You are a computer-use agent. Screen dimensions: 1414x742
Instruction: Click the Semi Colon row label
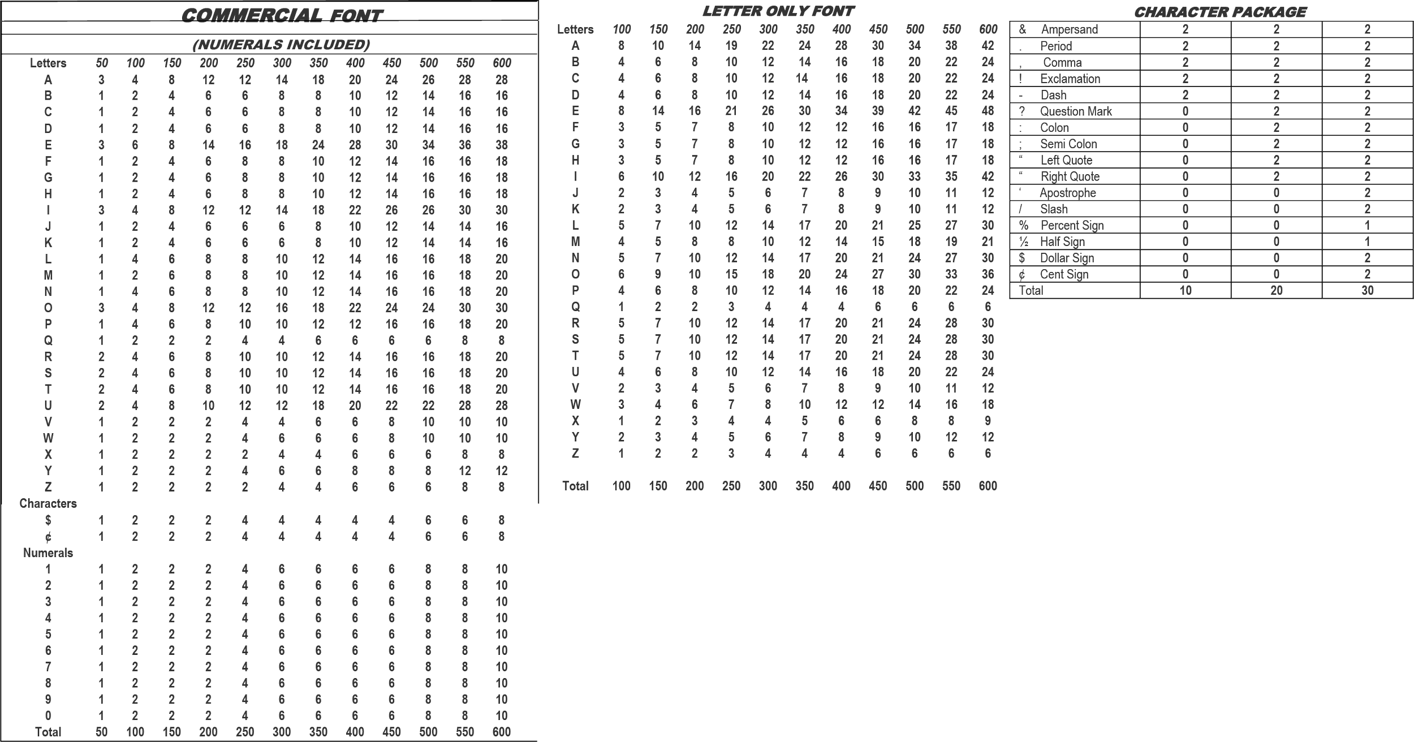(x=1068, y=144)
